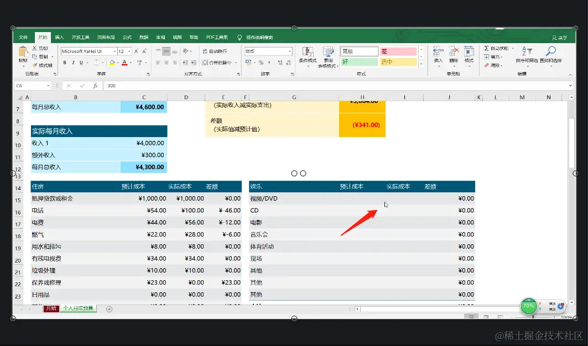Screen dimensions: 588x346
Task: Click the increase indent icon
Action: [x=194, y=62]
